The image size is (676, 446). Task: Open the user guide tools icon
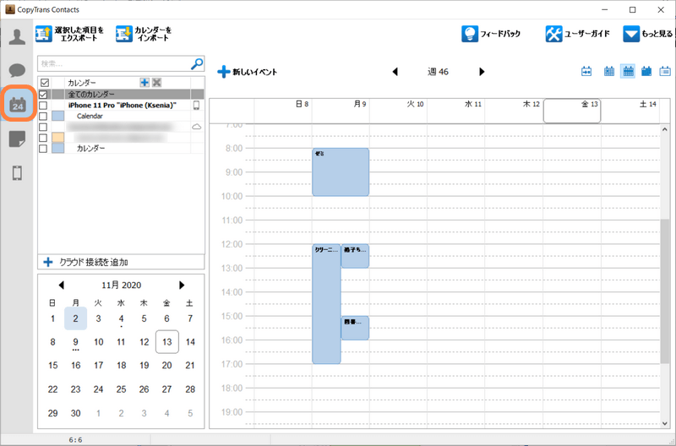pos(553,34)
